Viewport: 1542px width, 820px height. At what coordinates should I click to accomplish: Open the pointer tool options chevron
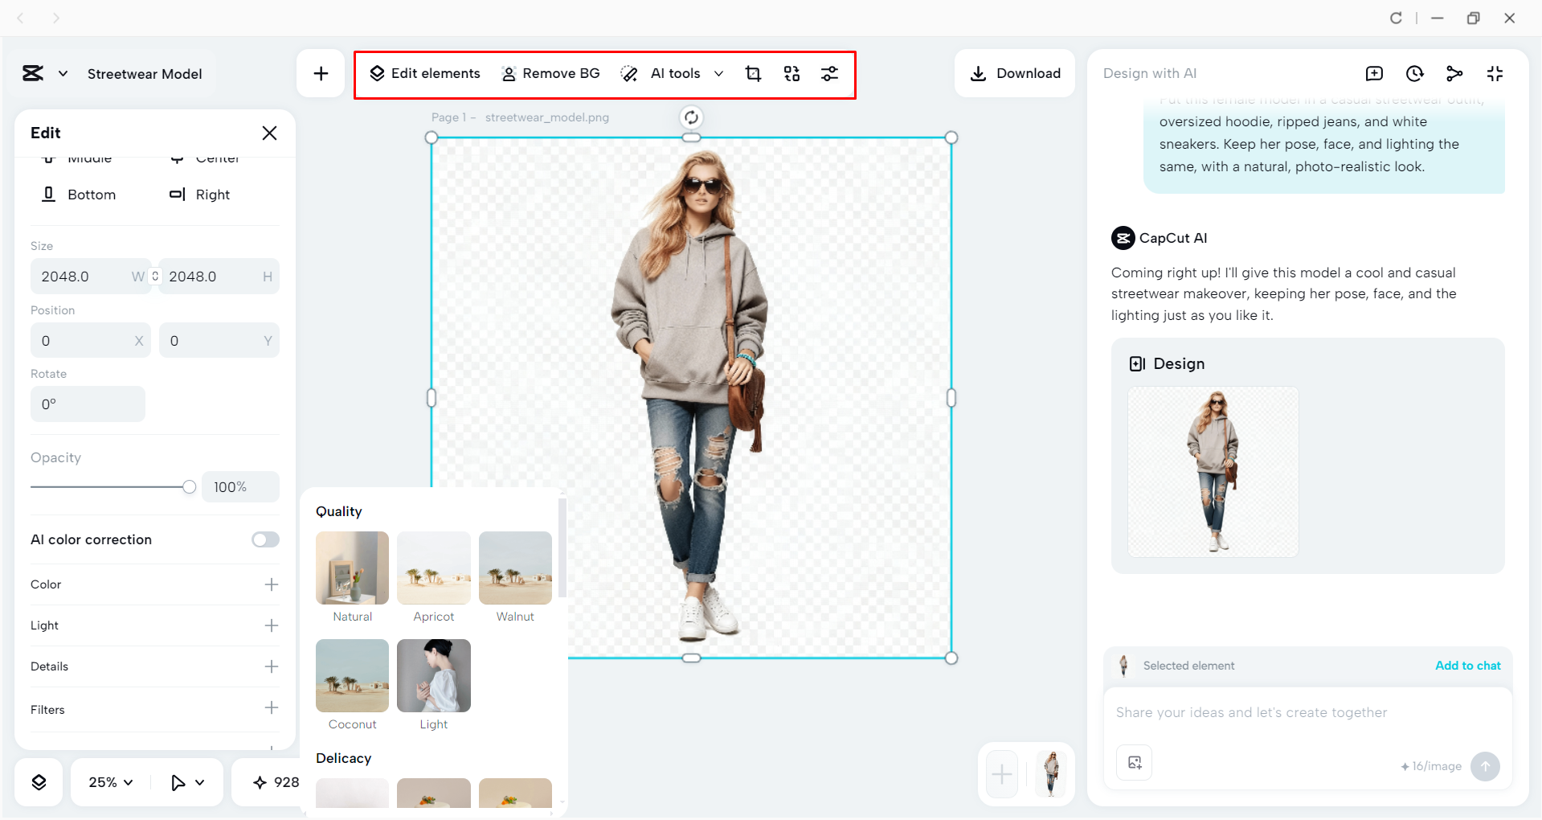point(200,782)
